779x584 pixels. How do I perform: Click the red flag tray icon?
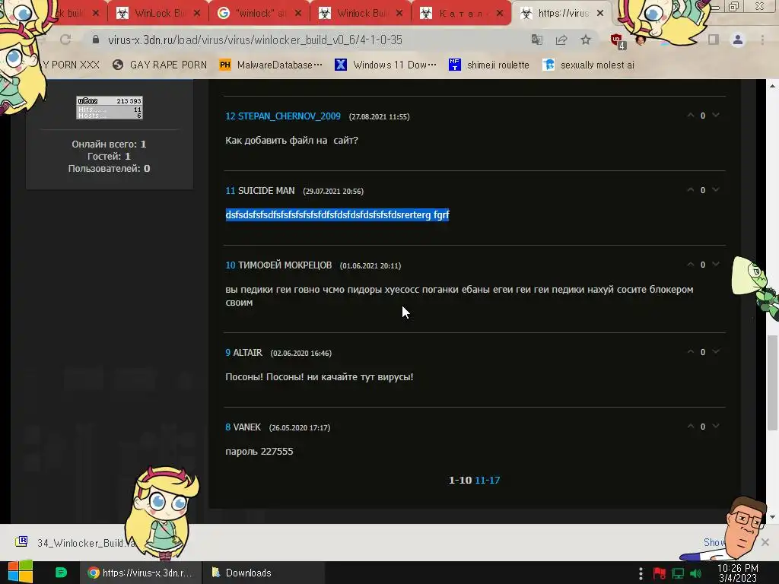(x=660, y=573)
